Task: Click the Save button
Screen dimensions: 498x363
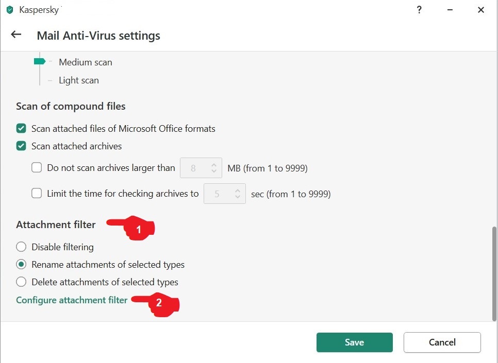Action: click(x=355, y=342)
